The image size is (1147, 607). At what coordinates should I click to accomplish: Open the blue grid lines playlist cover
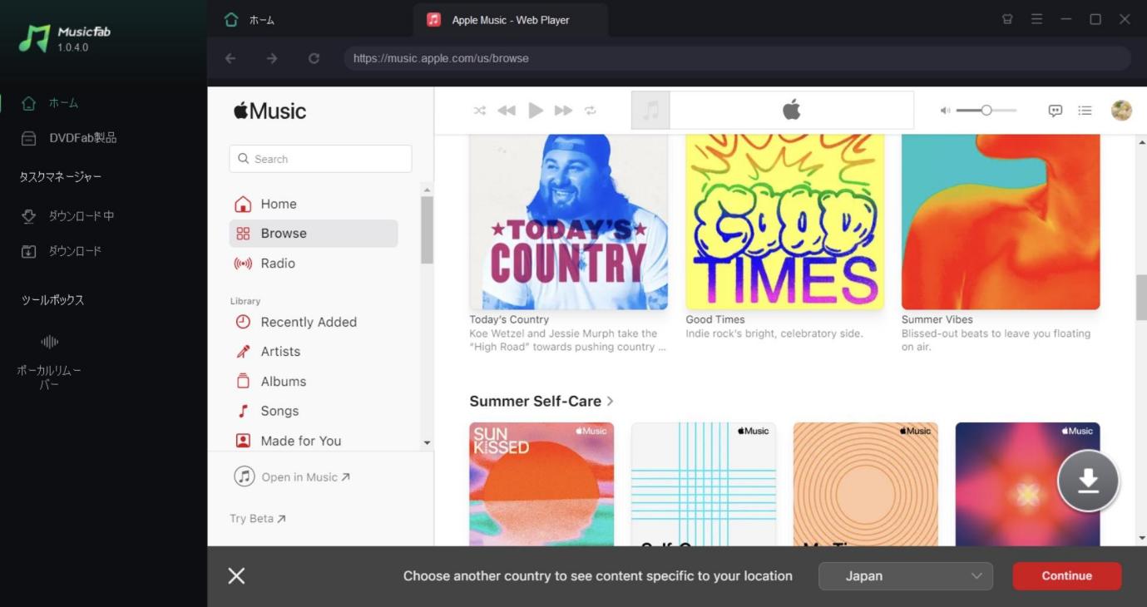click(x=704, y=484)
